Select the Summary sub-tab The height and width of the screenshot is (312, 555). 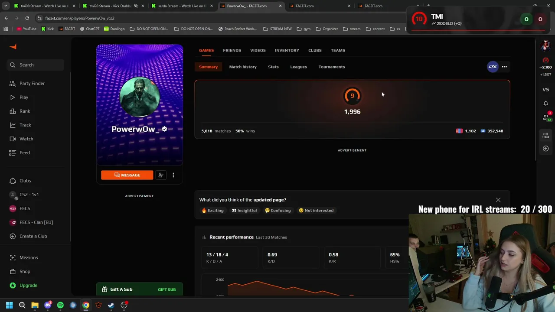(x=208, y=67)
